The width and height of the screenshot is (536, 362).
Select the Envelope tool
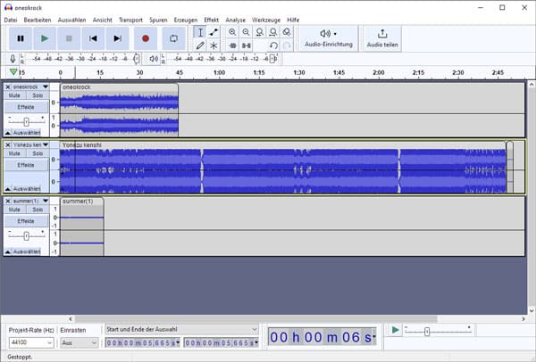coord(214,32)
